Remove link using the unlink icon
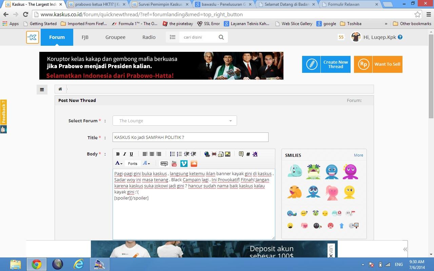The height and width of the screenshot is (271, 434). point(214,154)
